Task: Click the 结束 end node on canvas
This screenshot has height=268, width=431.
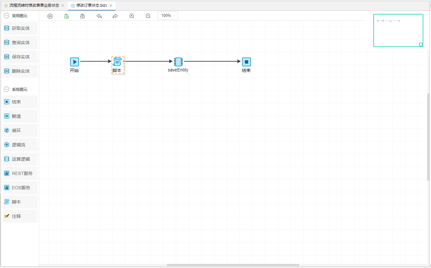Action: (246, 62)
